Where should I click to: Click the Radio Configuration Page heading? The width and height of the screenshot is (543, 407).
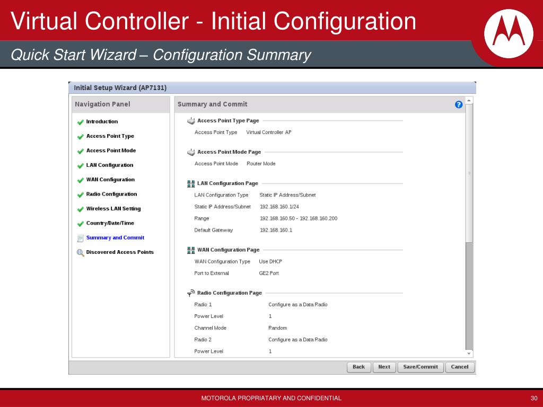[x=230, y=293]
